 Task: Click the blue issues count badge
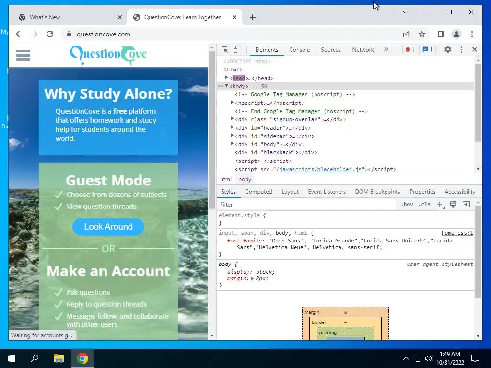tap(427, 49)
